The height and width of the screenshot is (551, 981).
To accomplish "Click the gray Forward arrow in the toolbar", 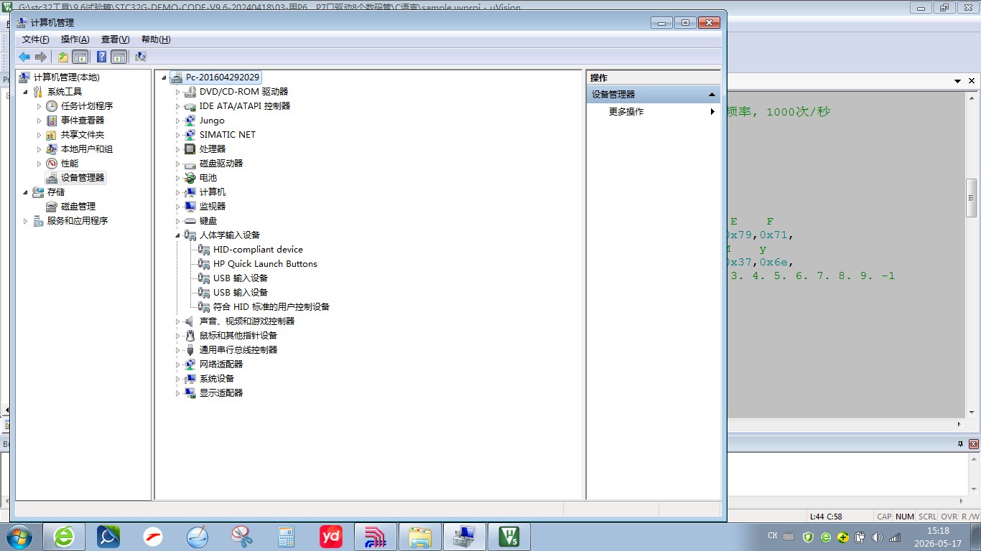I will point(41,57).
